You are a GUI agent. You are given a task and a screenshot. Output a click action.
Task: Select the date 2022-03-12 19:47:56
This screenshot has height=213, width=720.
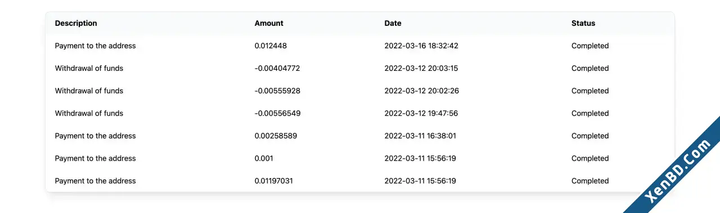coord(421,114)
